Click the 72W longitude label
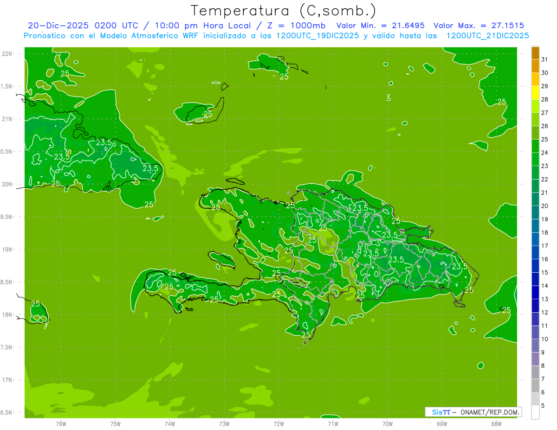 pos(278,424)
